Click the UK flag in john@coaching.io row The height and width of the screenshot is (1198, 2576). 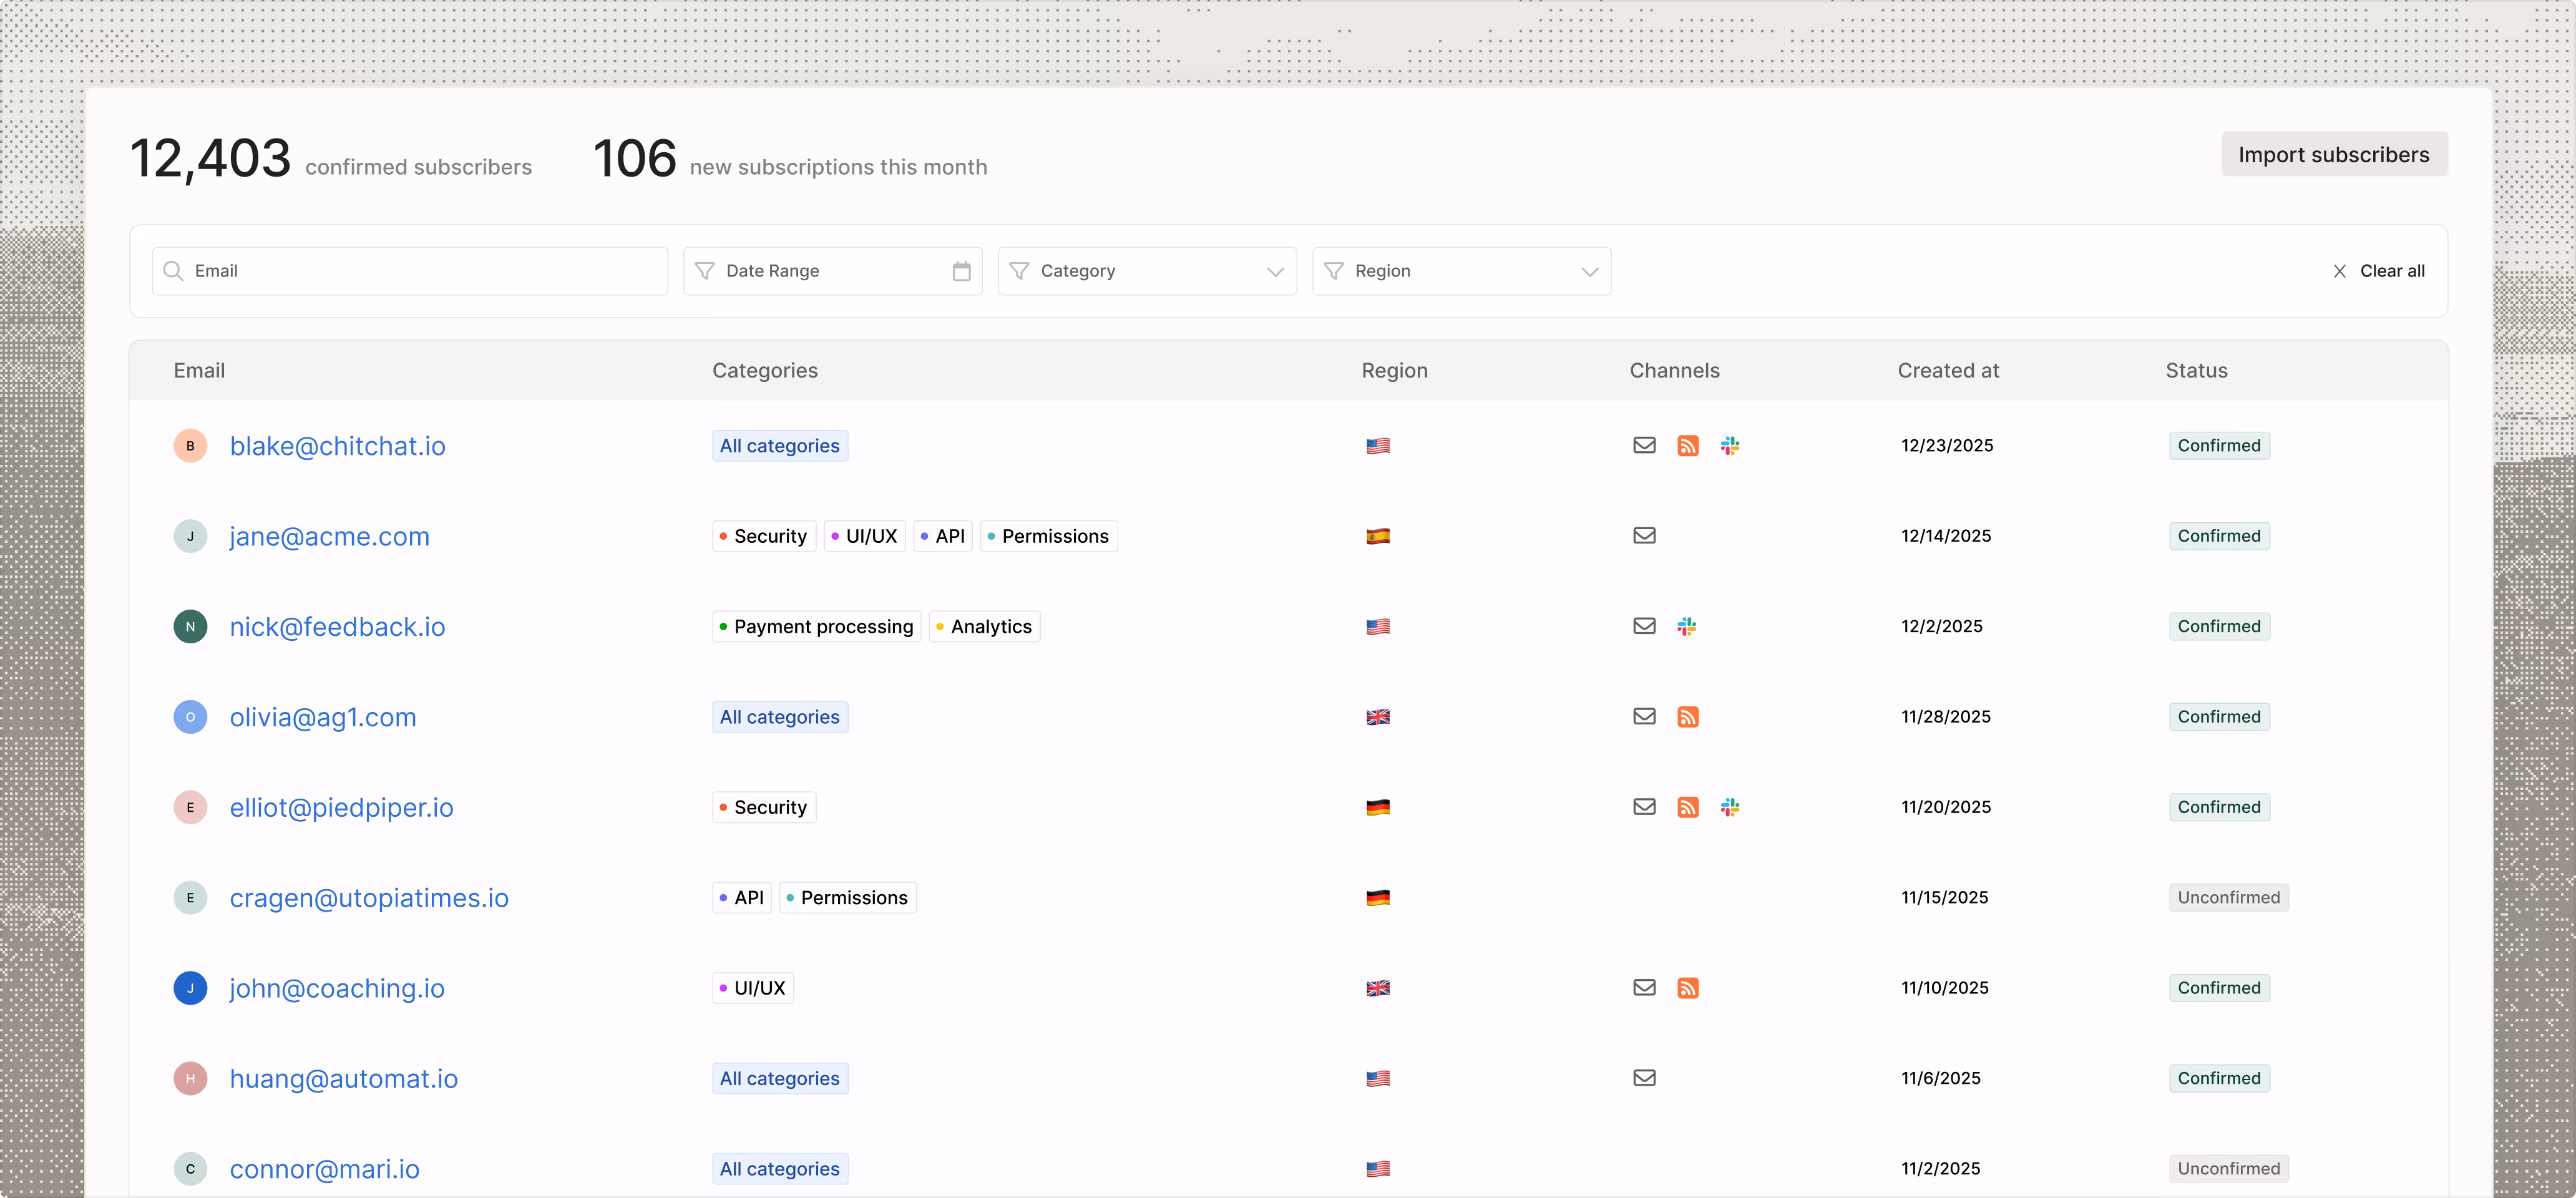coord(1378,988)
